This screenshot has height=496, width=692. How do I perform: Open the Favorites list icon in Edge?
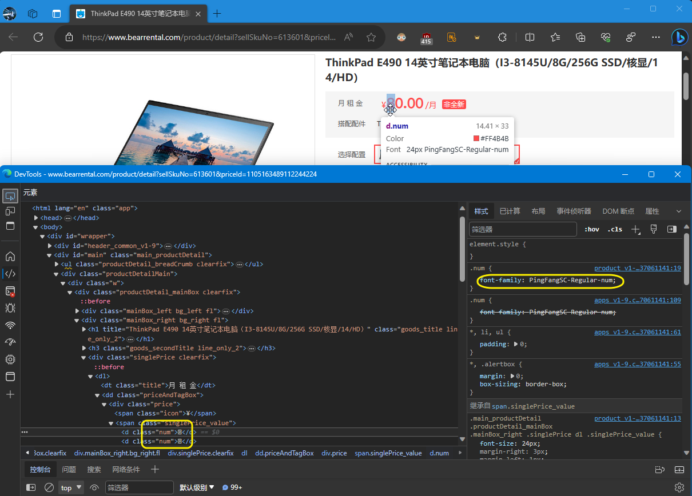pos(555,37)
